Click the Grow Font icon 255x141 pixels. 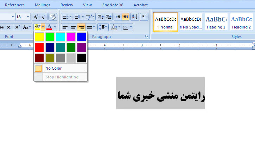(36, 17)
